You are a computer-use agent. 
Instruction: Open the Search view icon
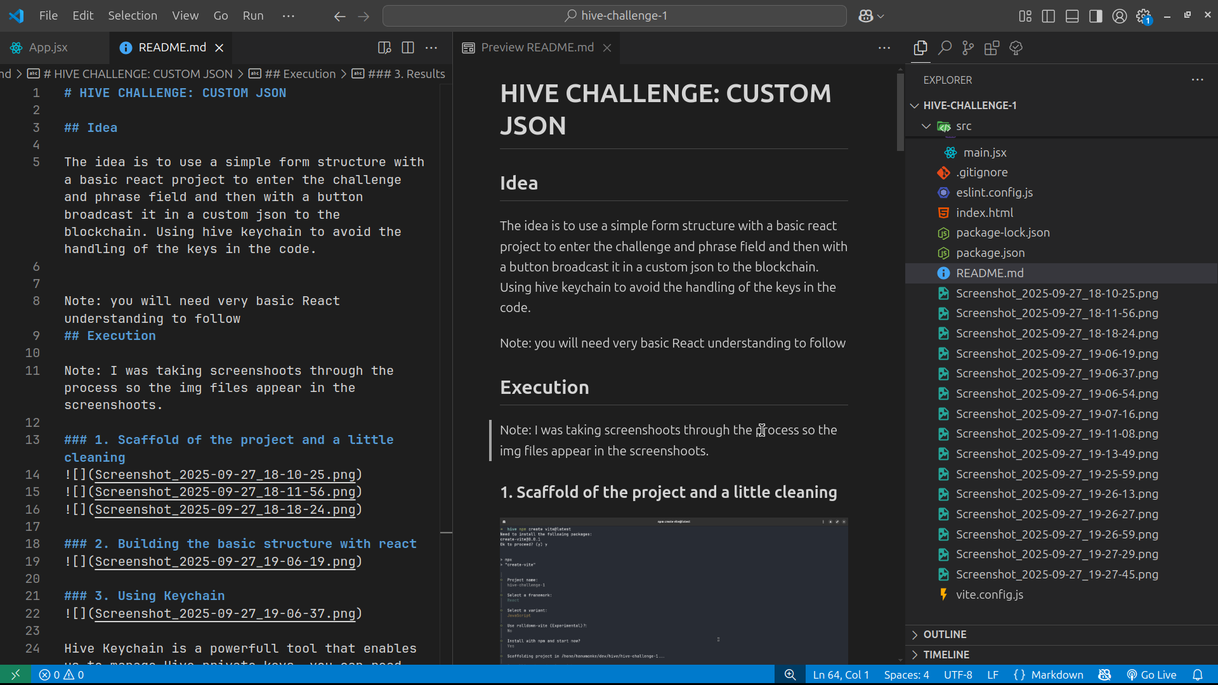click(x=945, y=48)
